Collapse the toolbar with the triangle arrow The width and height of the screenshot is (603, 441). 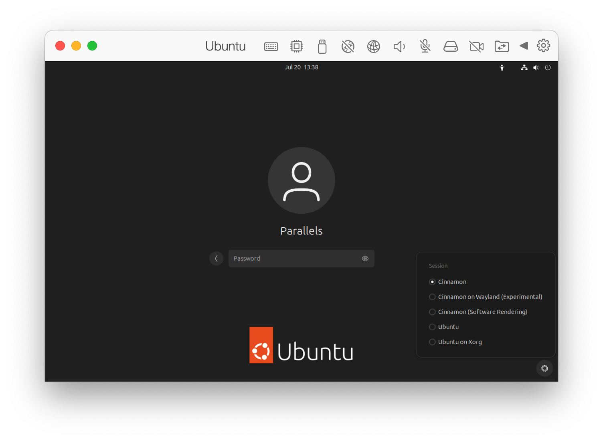524,46
